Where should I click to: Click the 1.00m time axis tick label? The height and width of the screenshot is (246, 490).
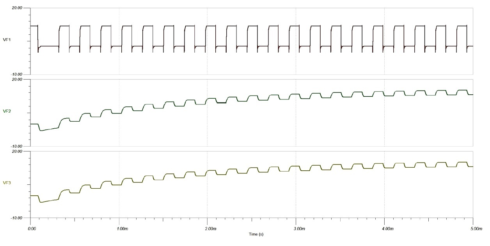click(119, 228)
